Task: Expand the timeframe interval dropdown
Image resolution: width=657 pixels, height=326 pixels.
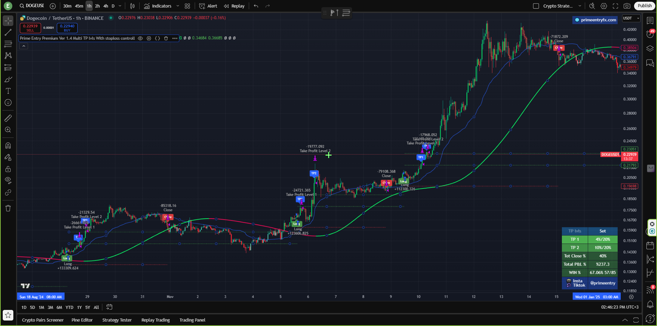Action: (120, 6)
